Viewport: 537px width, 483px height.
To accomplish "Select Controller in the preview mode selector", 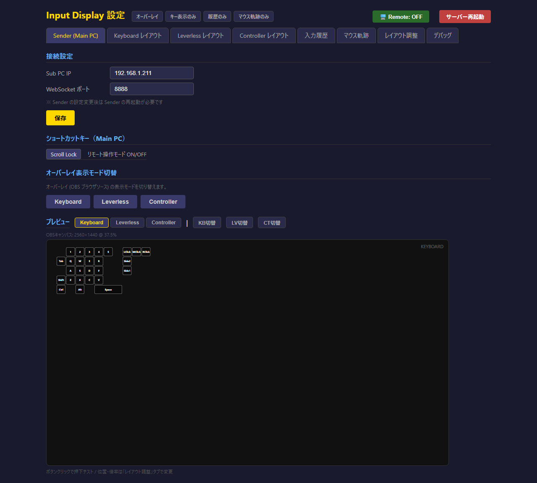I will coord(164,223).
